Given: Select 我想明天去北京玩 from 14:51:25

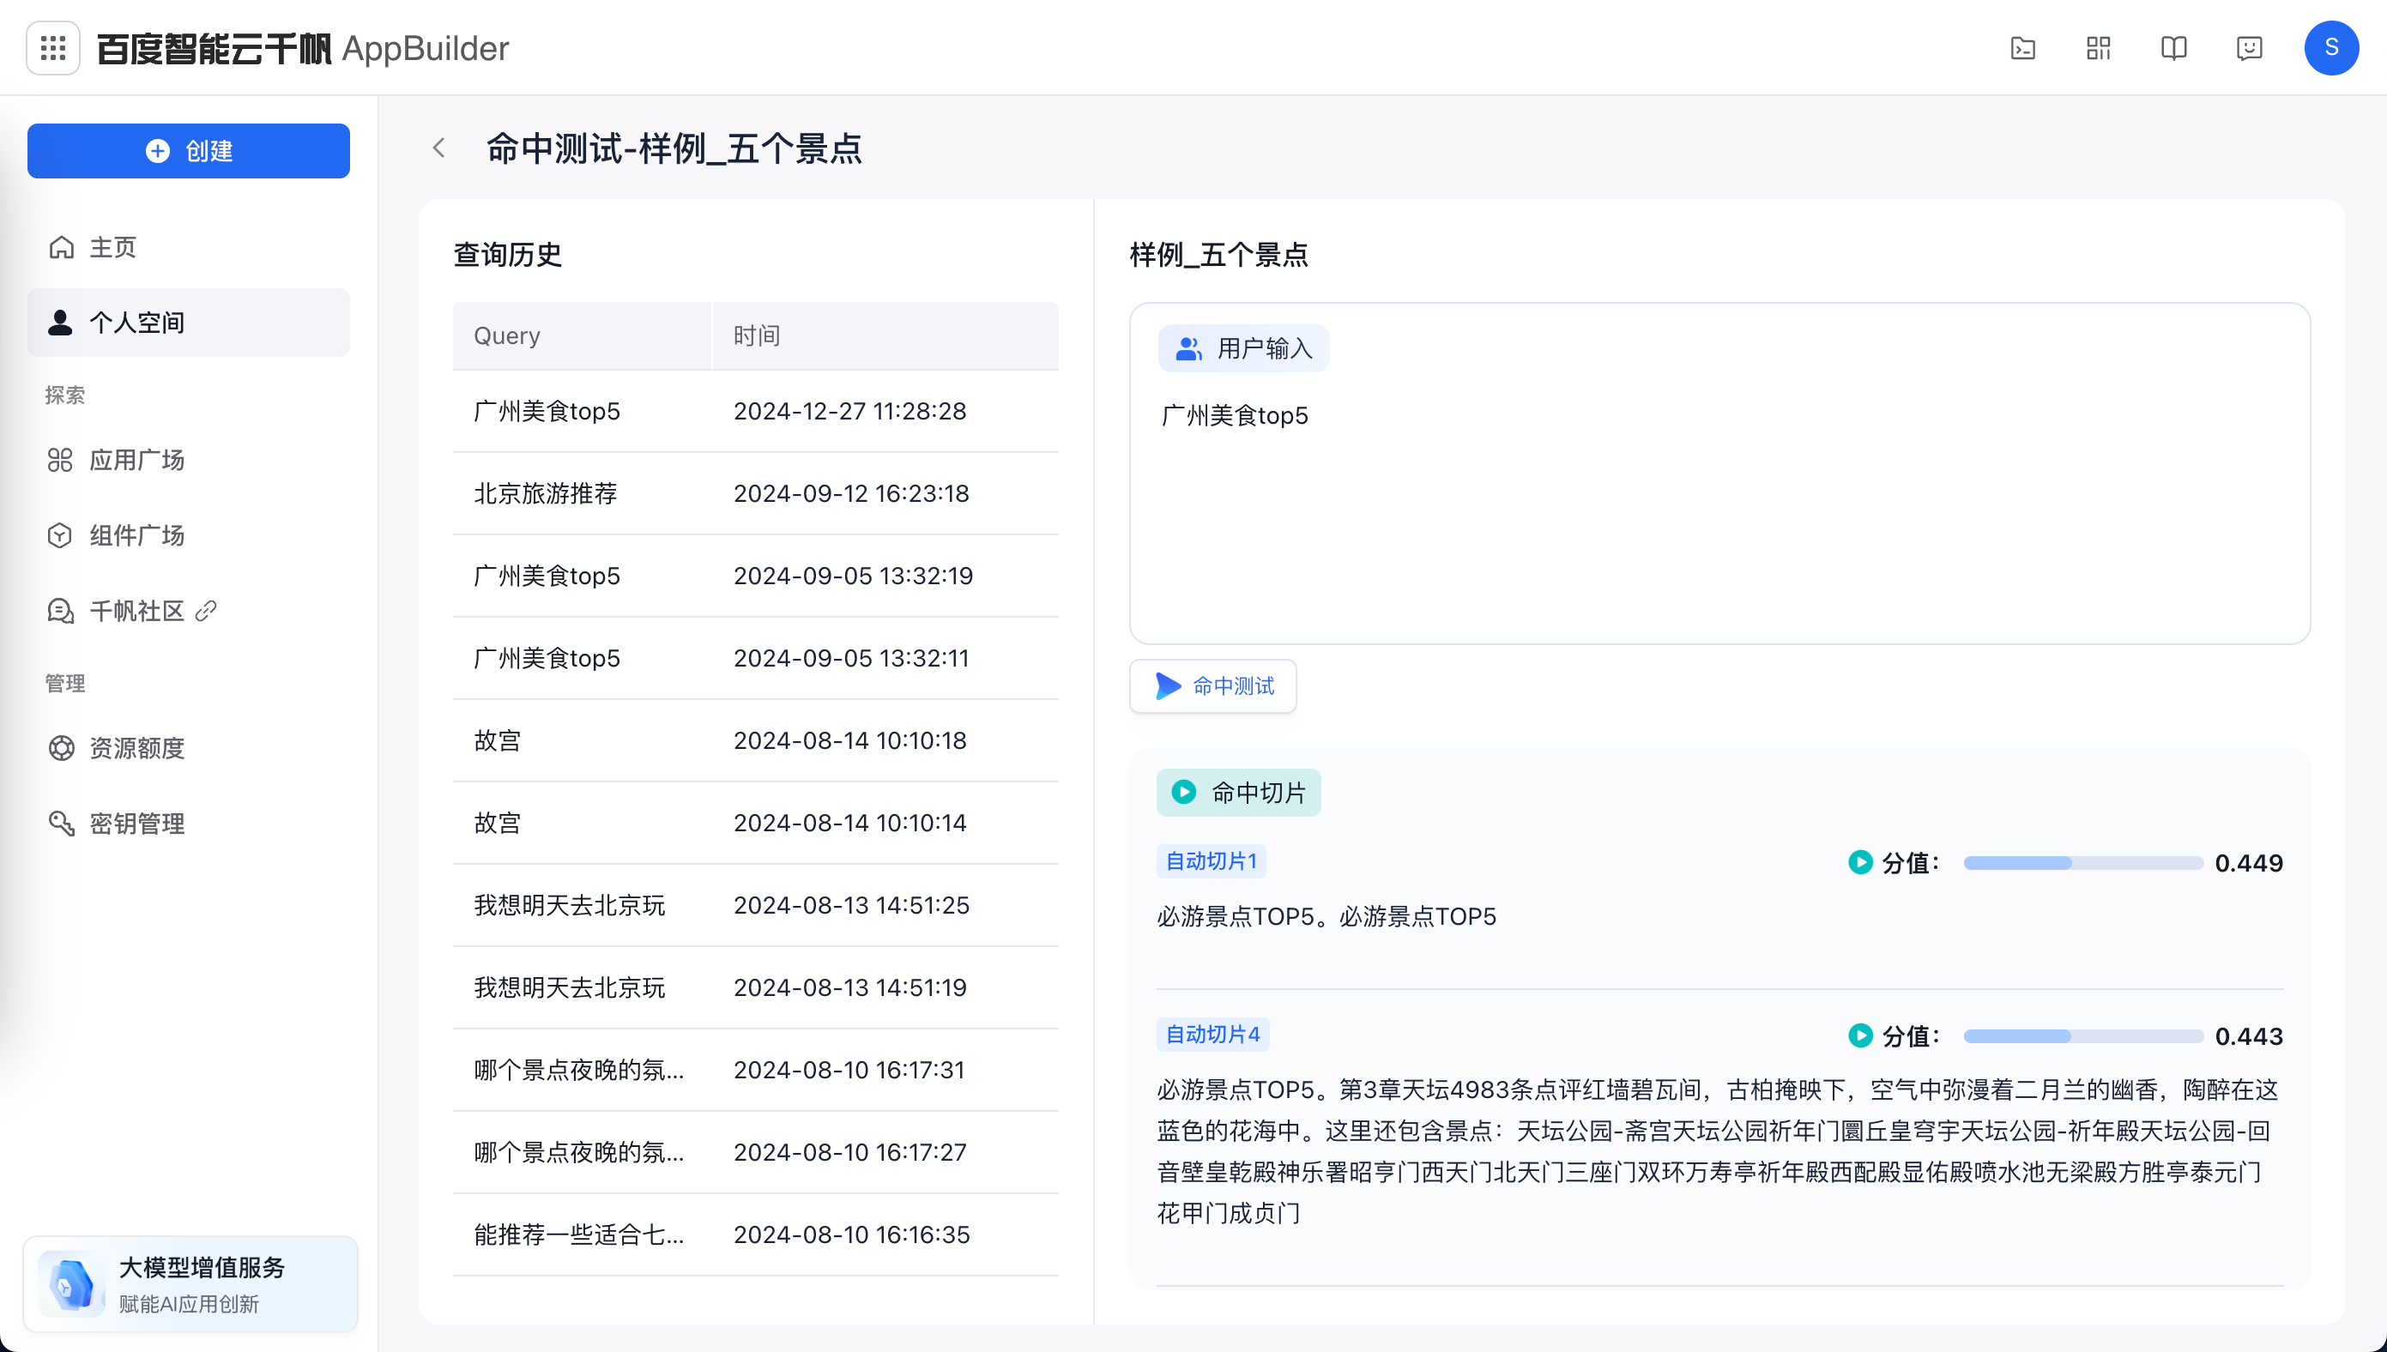Looking at the screenshot, I should 755,905.
